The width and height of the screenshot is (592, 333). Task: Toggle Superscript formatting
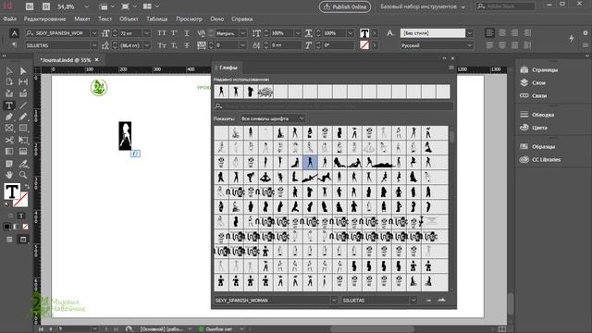coord(174,33)
